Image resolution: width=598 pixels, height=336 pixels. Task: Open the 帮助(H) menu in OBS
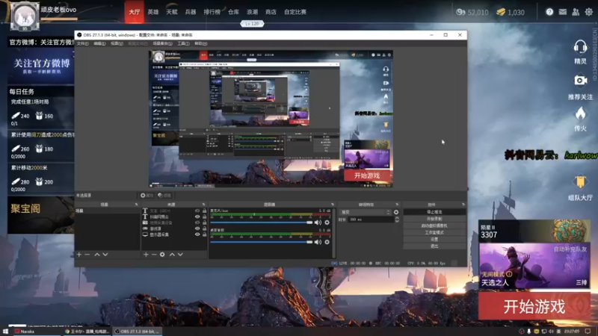point(200,43)
